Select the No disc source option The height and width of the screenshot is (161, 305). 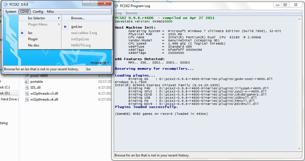(x=40, y=45)
